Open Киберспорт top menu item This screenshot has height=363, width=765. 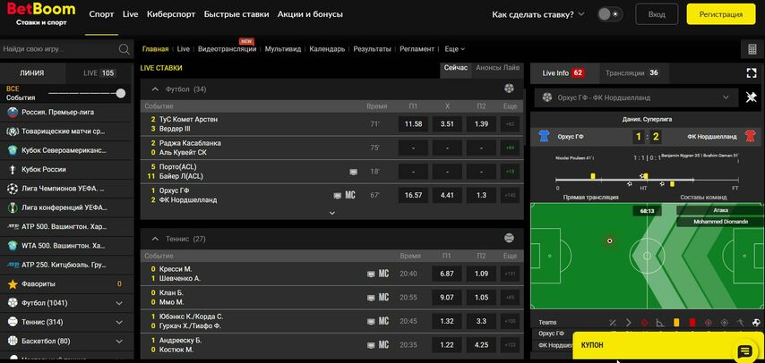point(171,14)
